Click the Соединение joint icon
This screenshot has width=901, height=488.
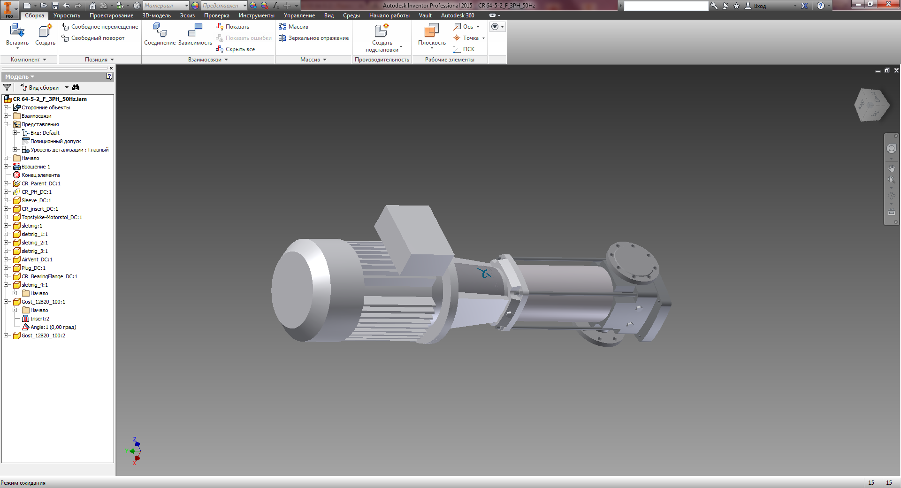tap(160, 30)
